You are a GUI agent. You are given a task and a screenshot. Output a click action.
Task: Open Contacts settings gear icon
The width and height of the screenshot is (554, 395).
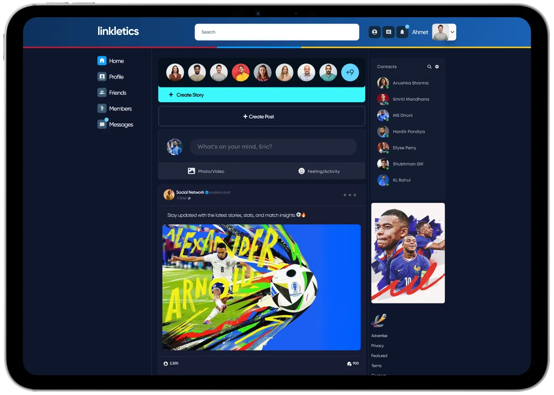point(437,67)
